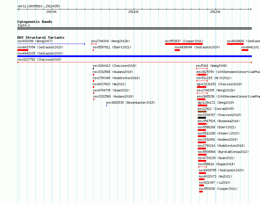Open the nsv6438660 variant entry
This screenshot has height=203, width=260.
pyautogui.click(x=243, y=41)
